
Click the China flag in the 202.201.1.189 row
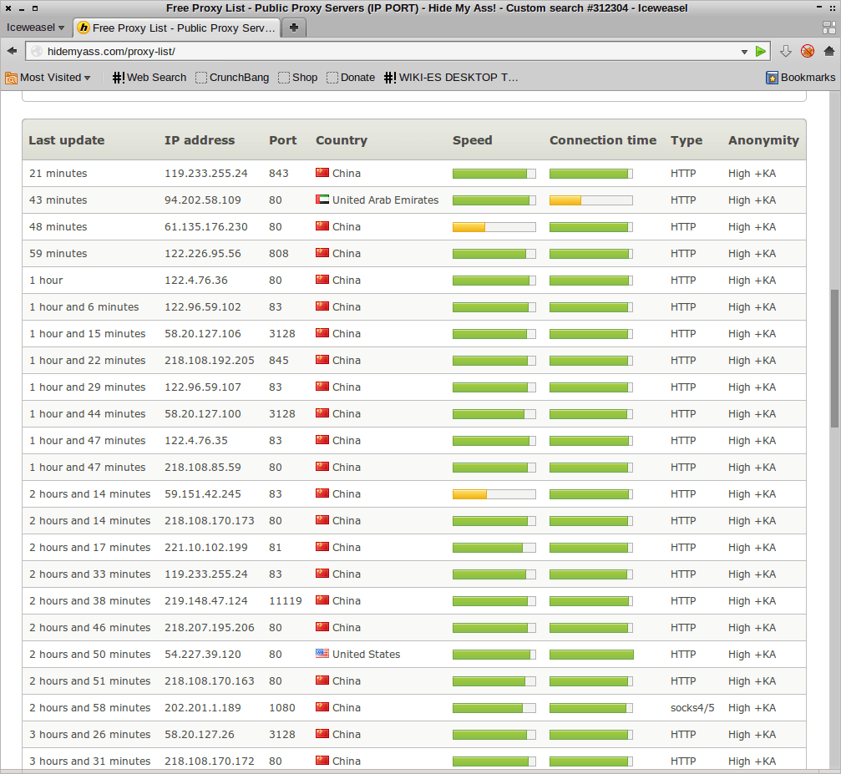tap(322, 706)
